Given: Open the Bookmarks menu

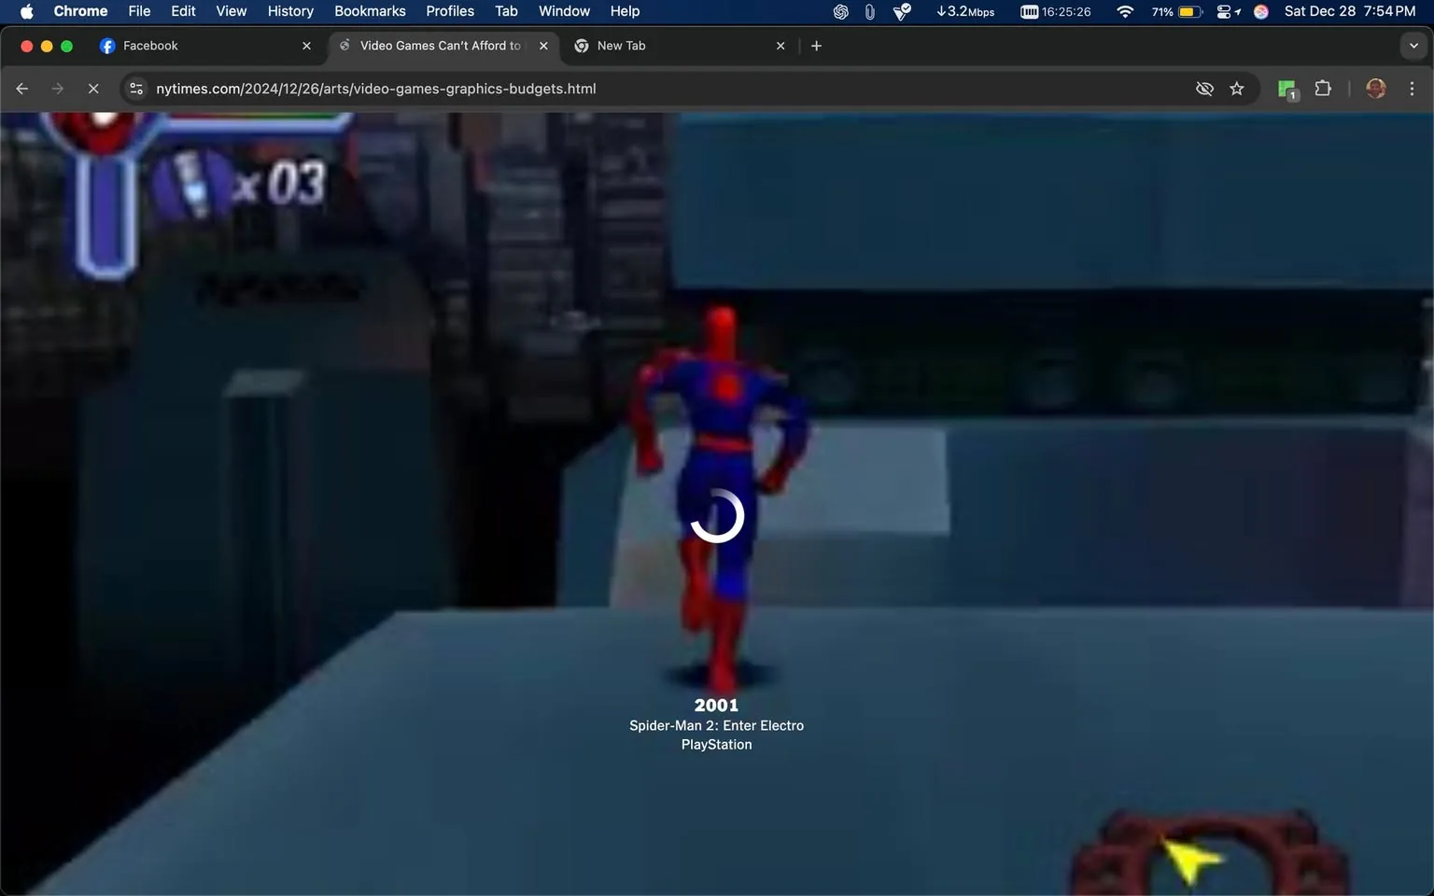Looking at the screenshot, I should (370, 11).
